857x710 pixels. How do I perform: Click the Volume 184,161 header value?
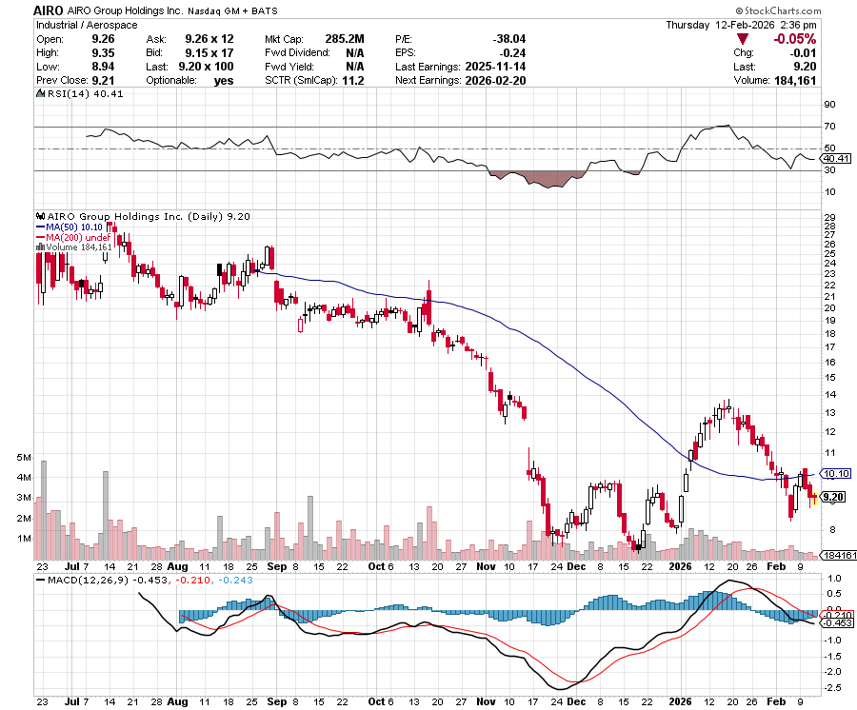pyautogui.click(x=795, y=80)
